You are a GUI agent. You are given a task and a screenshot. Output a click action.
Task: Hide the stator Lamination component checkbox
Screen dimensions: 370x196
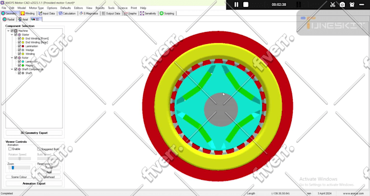point(20,46)
